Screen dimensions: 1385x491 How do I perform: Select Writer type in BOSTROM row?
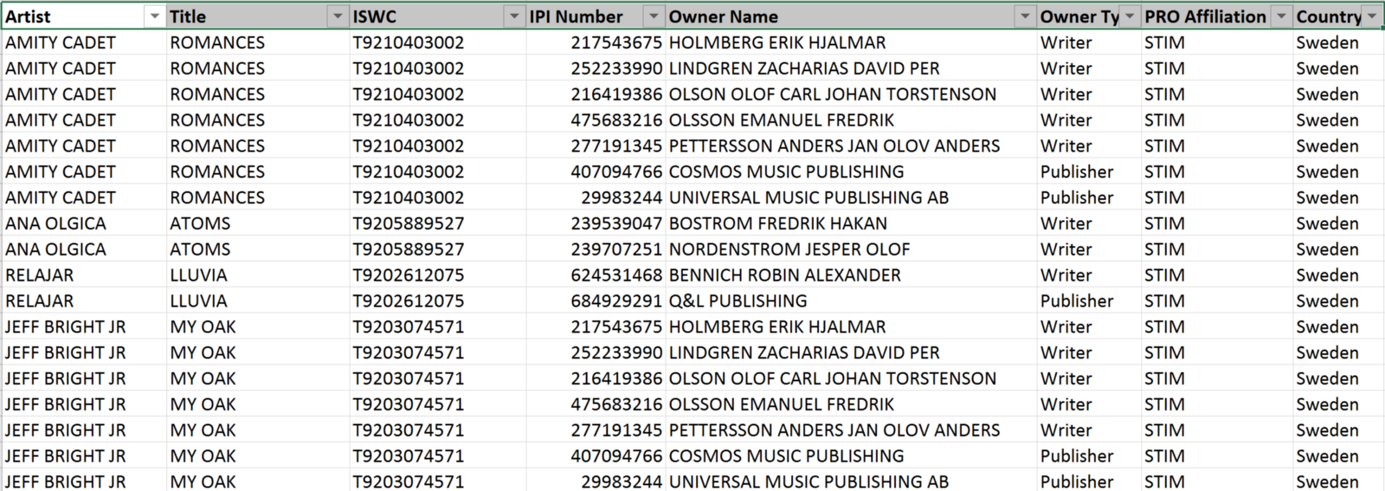click(x=1089, y=223)
